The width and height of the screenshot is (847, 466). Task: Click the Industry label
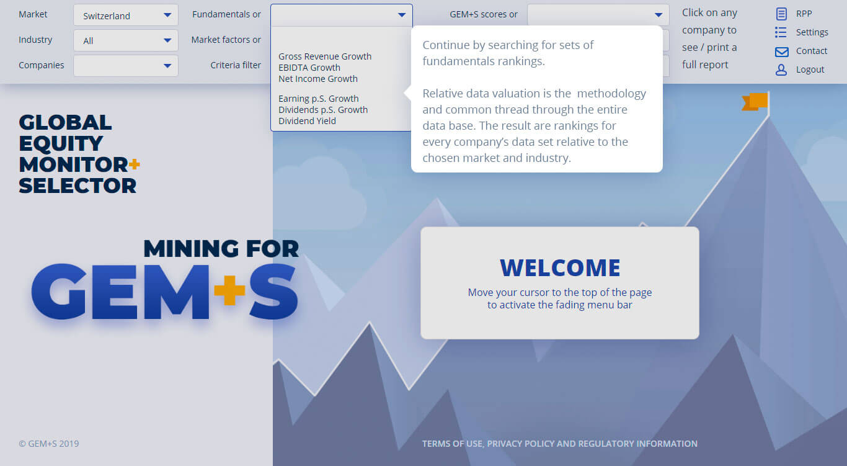[35, 40]
